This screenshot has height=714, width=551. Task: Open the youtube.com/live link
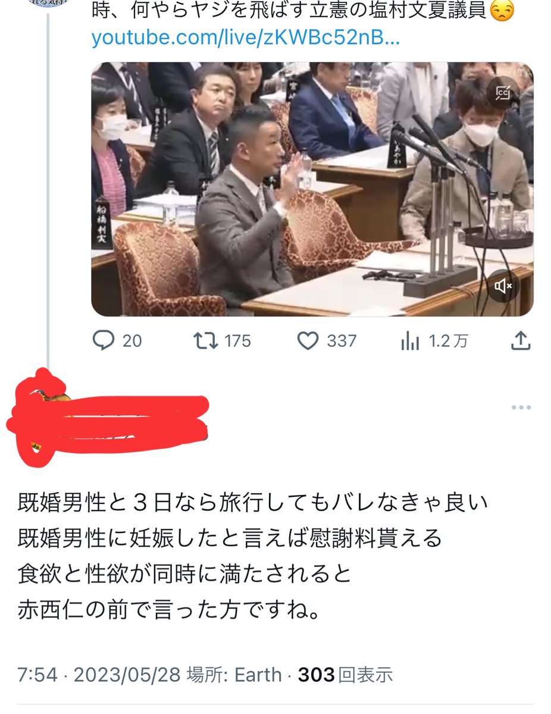[246, 39]
